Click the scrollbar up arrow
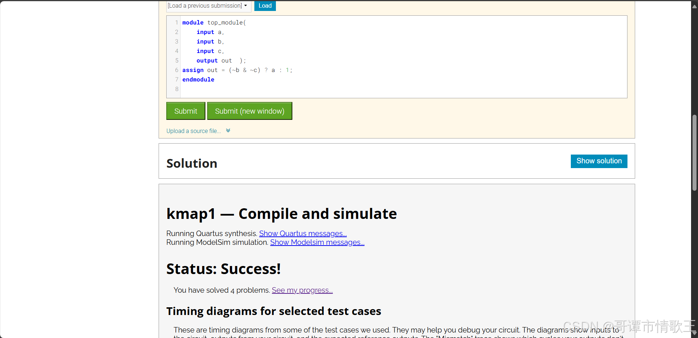The height and width of the screenshot is (338, 698). coord(694,7)
